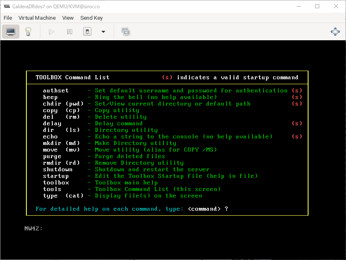Click the 'del' command text
The height and width of the screenshot is (260, 346).
coord(48,117)
